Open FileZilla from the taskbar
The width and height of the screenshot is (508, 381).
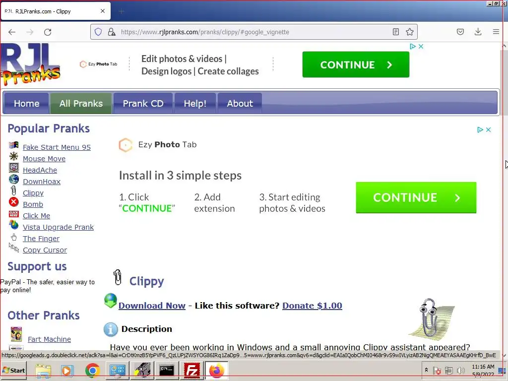tap(192, 371)
